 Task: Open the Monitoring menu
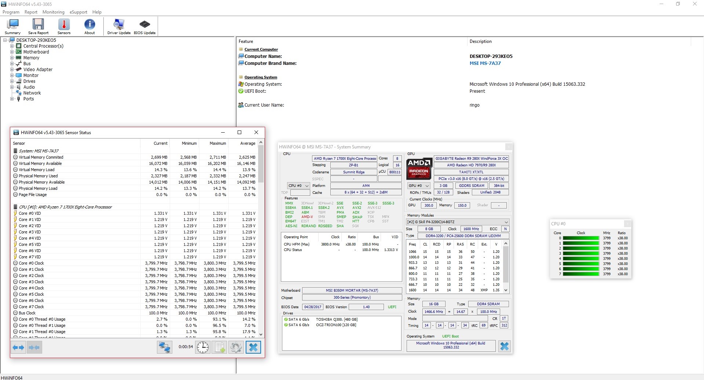[53, 12]
